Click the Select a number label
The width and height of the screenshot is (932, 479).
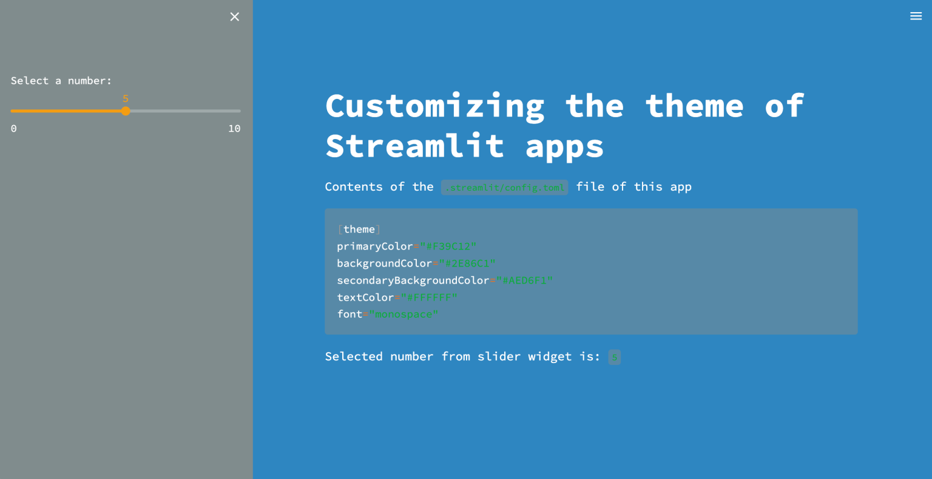[61, 80]
